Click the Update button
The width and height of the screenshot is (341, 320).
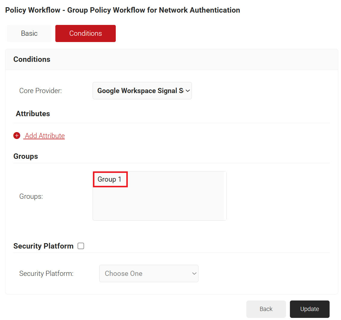[309, 309]
